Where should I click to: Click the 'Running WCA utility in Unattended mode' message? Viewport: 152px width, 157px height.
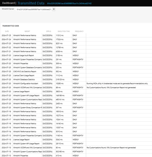[x=117, y=84]
